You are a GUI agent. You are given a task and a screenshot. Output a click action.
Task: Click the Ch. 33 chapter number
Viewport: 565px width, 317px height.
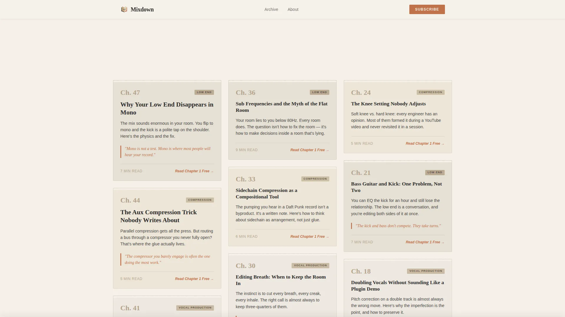pos(245,179)
